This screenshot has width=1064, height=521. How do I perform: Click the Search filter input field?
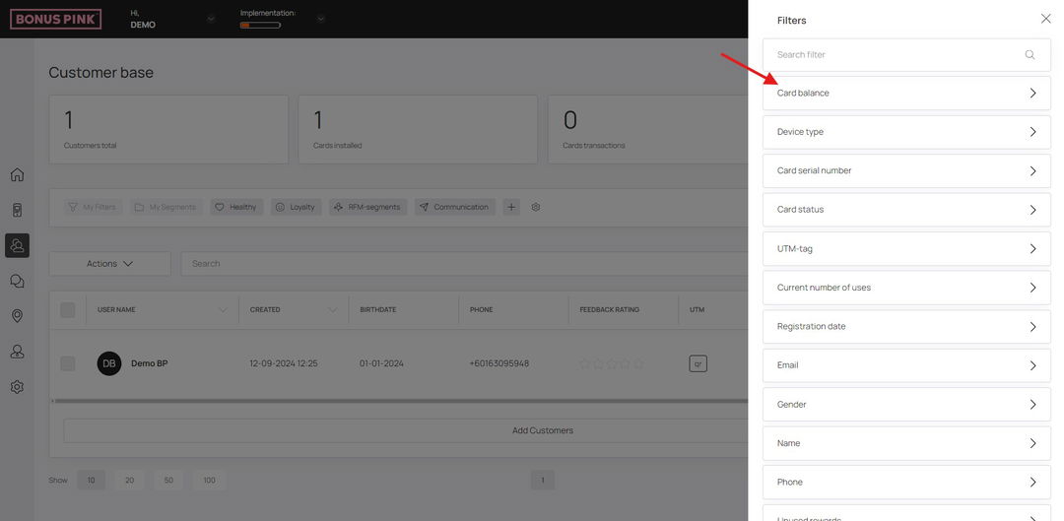(x=906, y=54)
